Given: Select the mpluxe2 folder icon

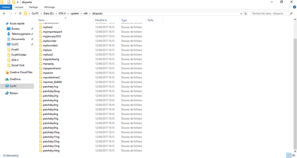Looking at the screenshot, I should click(x=40, y=55).
